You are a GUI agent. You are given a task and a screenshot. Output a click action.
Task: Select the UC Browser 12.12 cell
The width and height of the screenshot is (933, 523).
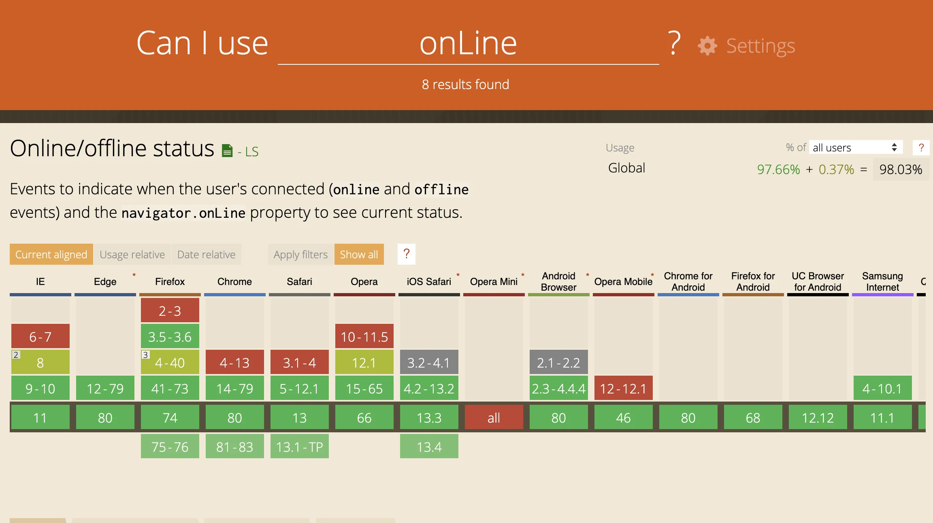click(x=818, y=417)
